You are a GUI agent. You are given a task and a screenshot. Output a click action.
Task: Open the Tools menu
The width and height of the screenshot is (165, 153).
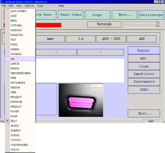point(40,6)
